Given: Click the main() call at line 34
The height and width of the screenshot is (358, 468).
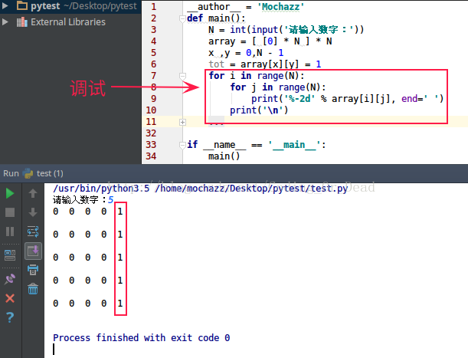Looking at the screenshot, I should pos(224,156).
